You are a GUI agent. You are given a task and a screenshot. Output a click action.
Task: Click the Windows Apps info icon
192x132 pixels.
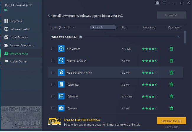point(81,37)
